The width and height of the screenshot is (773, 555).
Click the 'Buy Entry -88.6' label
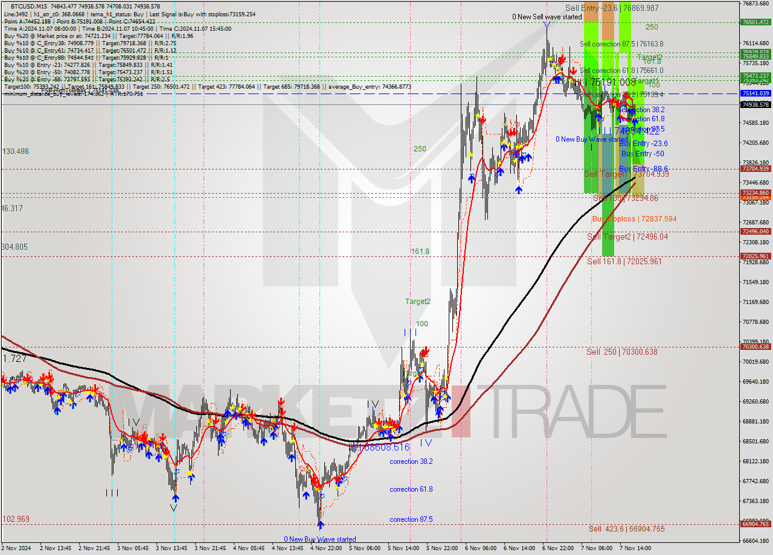coord(643,169)
